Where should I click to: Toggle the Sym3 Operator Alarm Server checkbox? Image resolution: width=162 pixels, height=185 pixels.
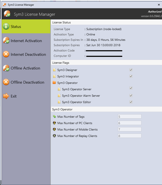(x=131, y=95)
